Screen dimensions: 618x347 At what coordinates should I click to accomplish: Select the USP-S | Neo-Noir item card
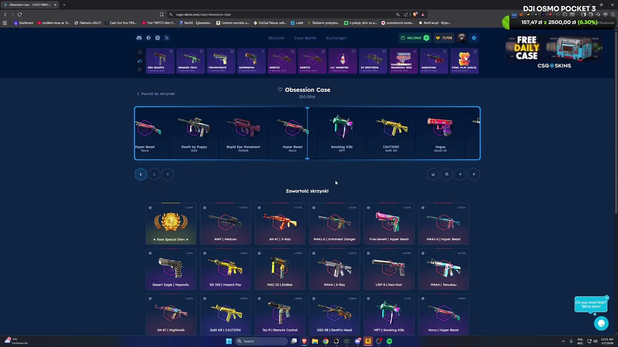point(389,269)
